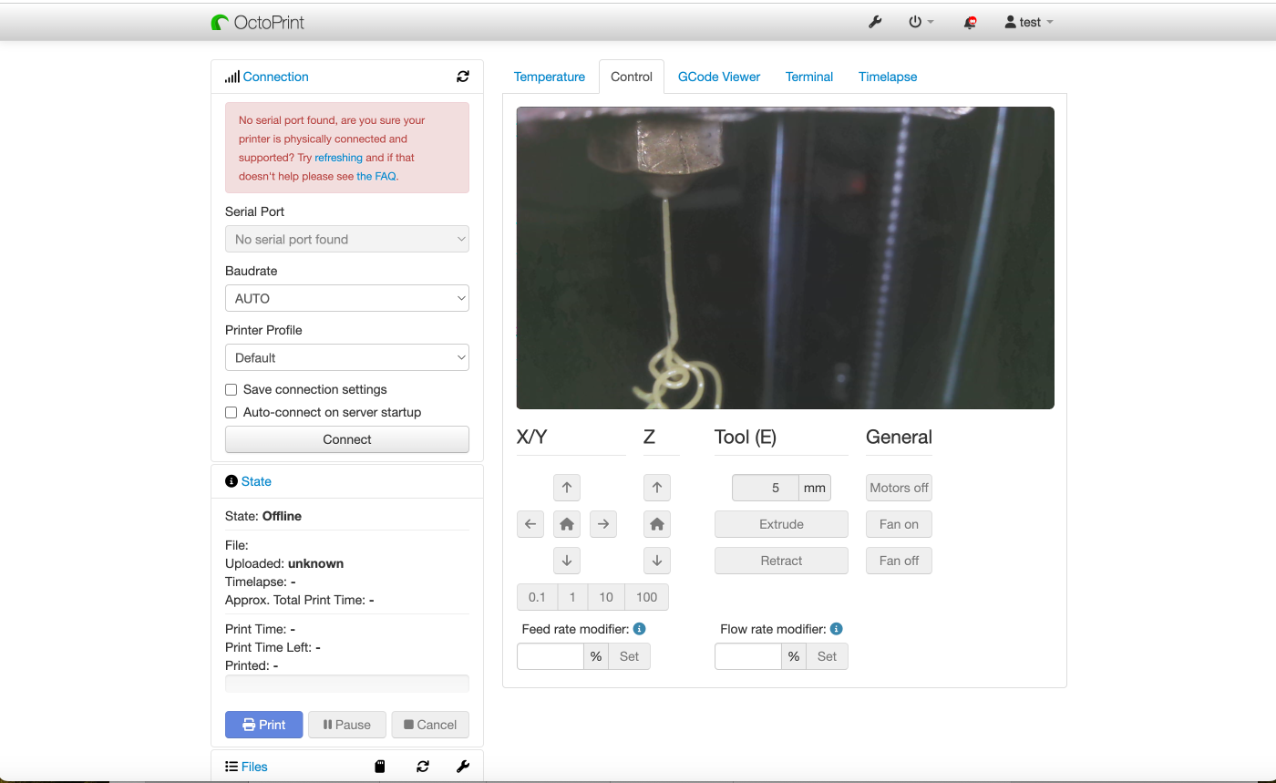The image size is (1276, 783).
Task: Click the signal bars Connection icon
Action: pos(232,77)
